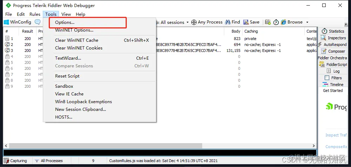Open the Log tab
This screenshot has width=351, height=167.
(x=333, y=71)
